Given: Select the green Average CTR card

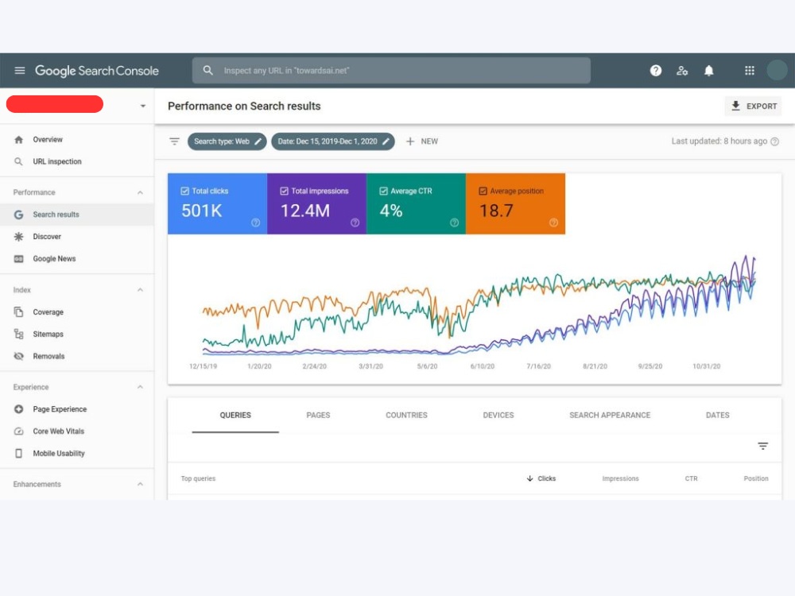Looking at the screenshot, I should (417, 203).
